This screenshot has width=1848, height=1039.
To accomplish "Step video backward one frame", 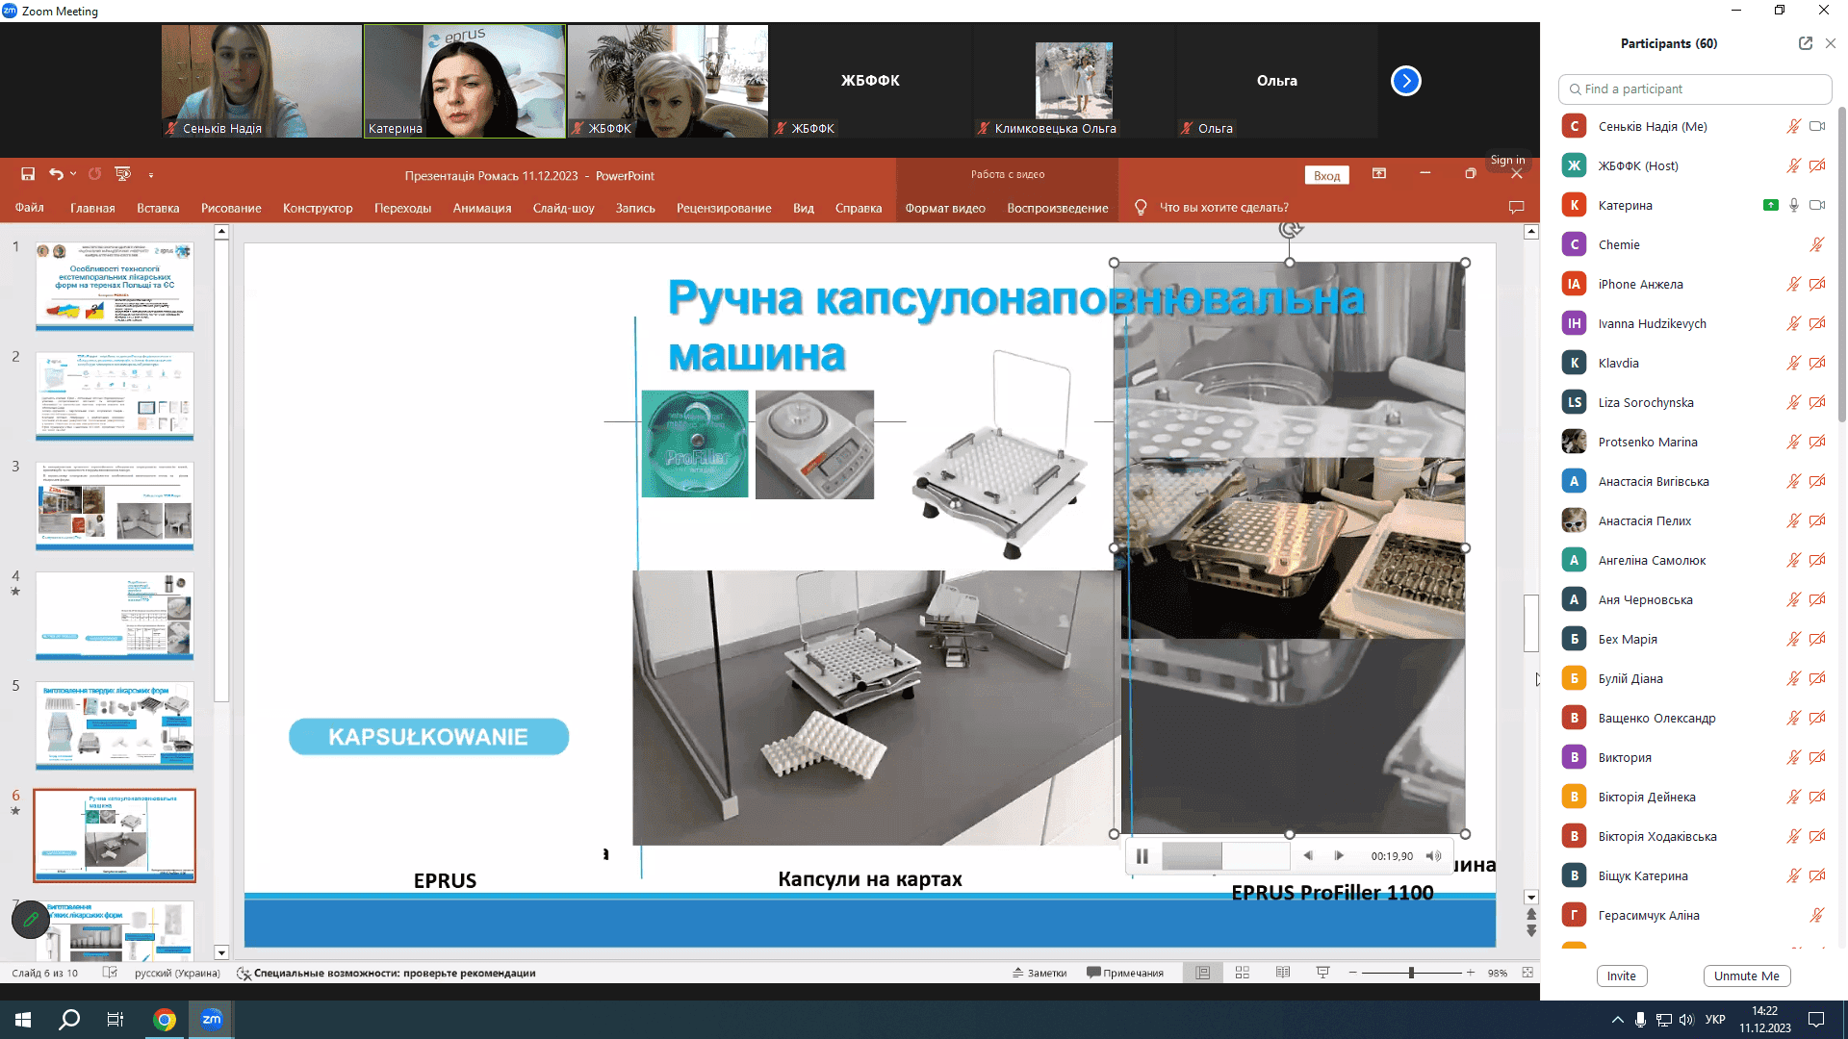I will tap(1308, 856).
